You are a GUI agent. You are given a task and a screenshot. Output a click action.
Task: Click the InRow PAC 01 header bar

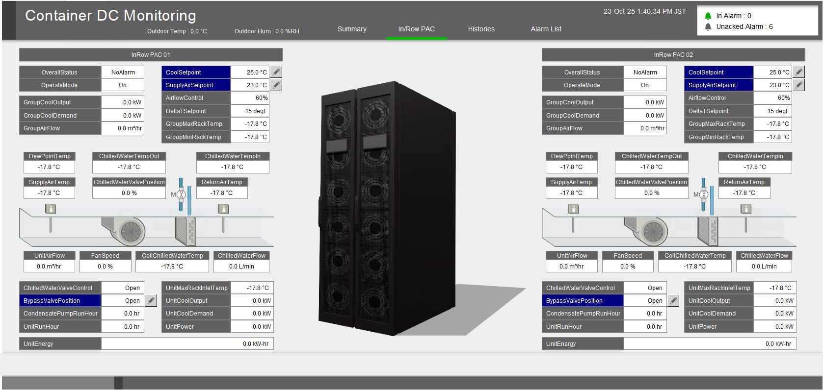(151, 55)
